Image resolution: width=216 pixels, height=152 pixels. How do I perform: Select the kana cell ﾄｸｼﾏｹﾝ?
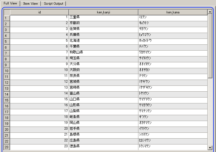click(173, 147)
